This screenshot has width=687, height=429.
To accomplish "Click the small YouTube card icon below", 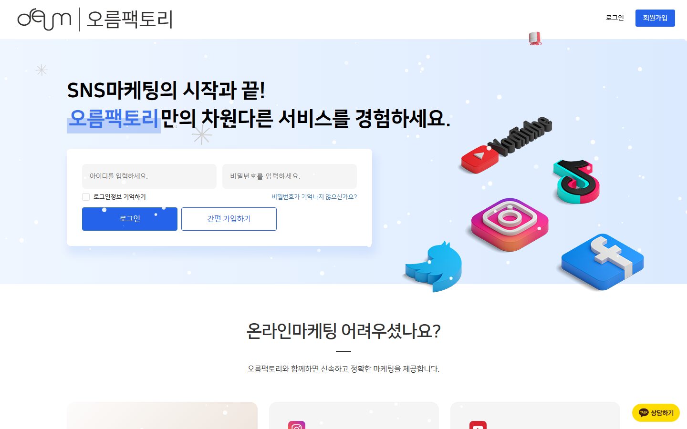I will [x=478, y=425].
